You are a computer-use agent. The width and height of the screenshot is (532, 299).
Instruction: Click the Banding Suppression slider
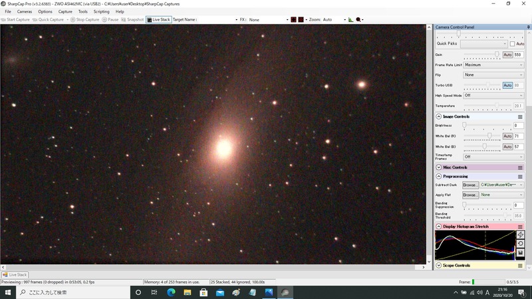tap(487, 205)
